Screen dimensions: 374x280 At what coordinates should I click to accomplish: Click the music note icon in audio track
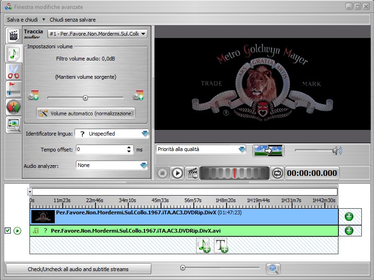[x=36, y=231]
